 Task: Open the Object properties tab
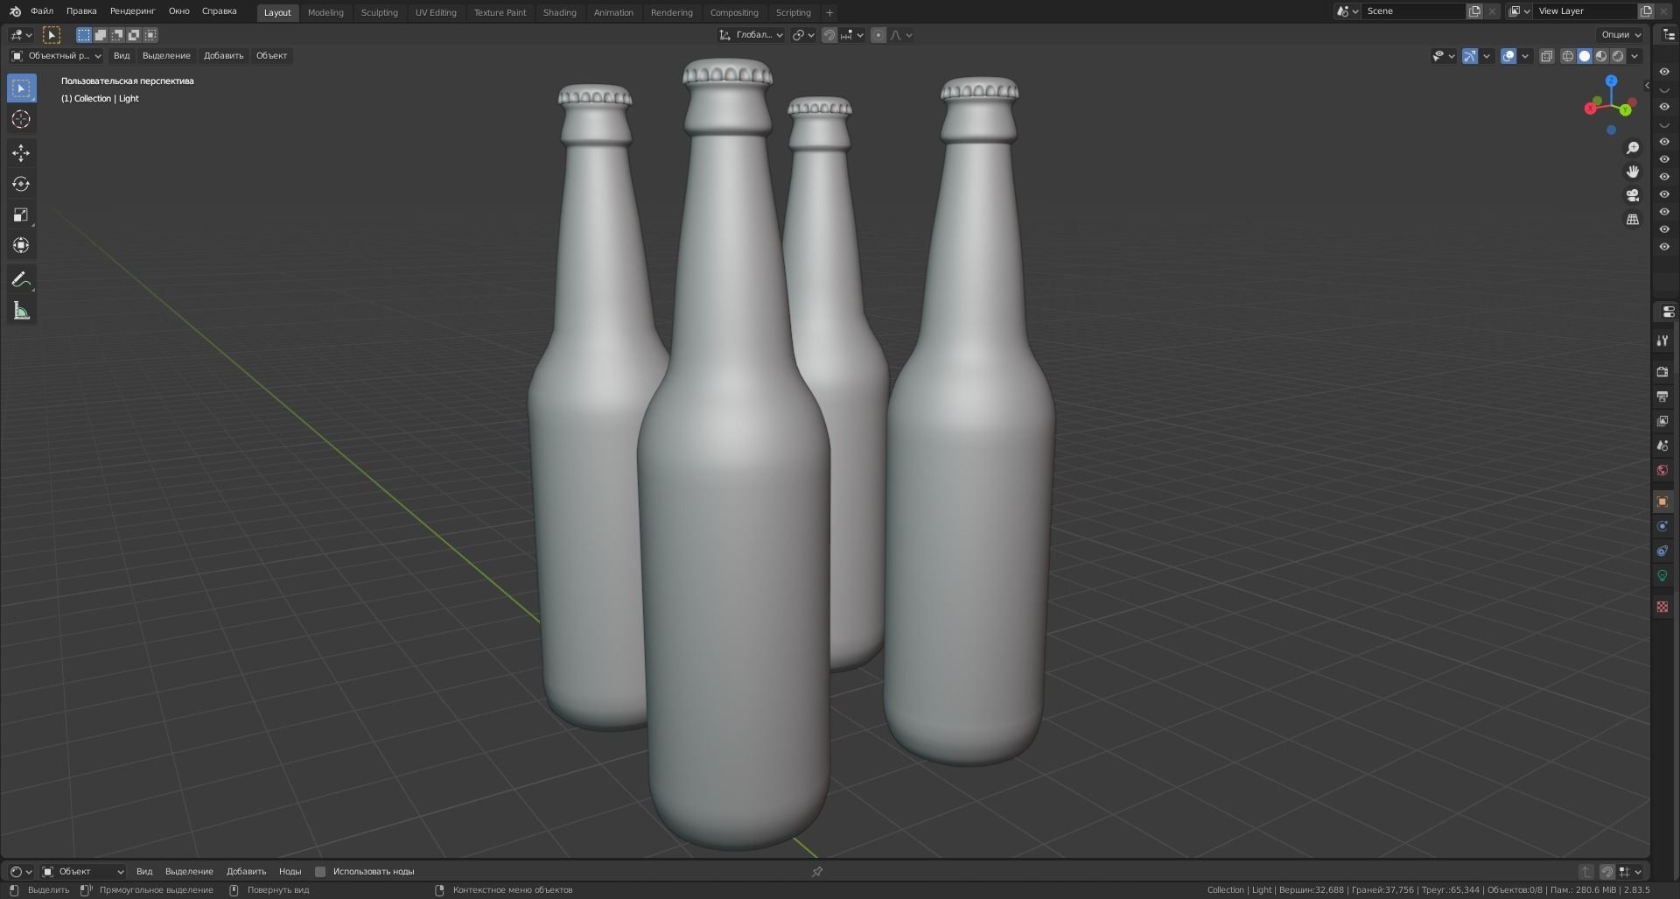[x=1662, y=502]
